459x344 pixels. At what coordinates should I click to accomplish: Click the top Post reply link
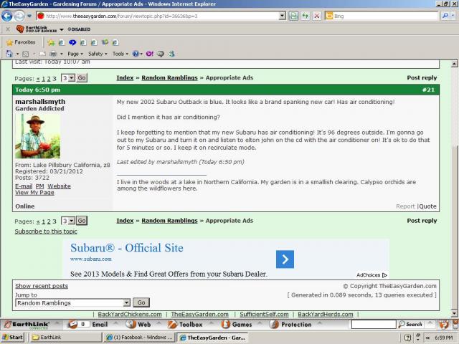click(422, 78)
